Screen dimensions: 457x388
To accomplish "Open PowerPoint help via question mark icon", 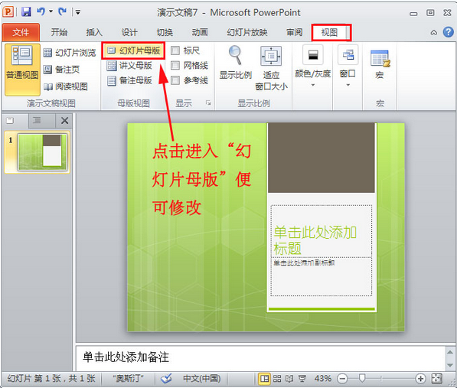I will click(x=449, y=32).
